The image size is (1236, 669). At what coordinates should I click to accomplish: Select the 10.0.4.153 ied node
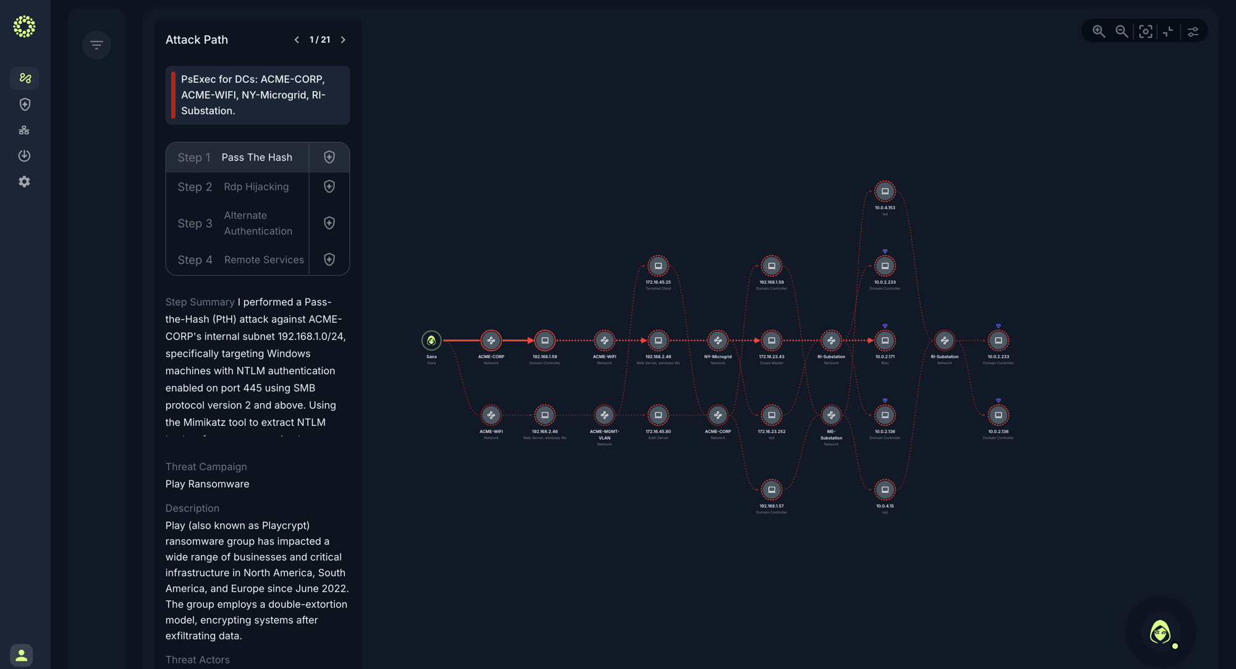[x=885, y=192]
